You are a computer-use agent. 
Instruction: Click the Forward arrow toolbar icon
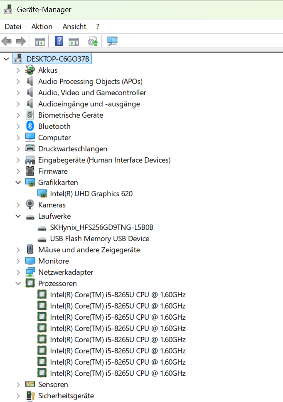[x=21, y=41]
